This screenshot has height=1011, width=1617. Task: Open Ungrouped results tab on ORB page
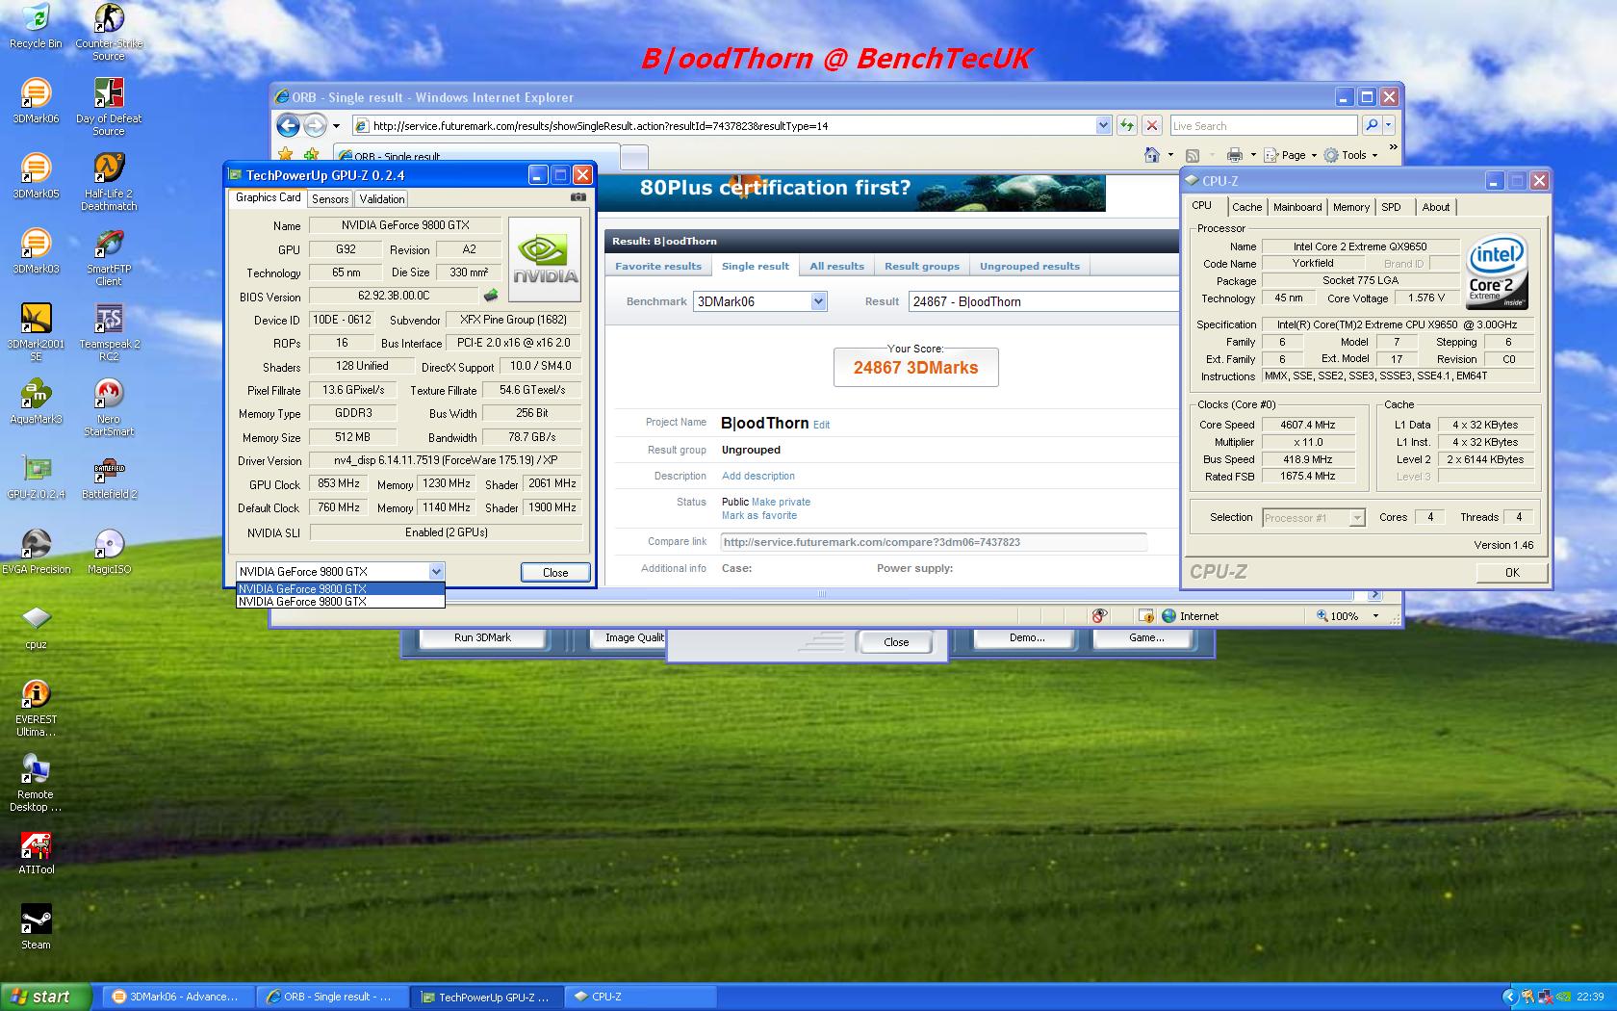coord(1030,266)
